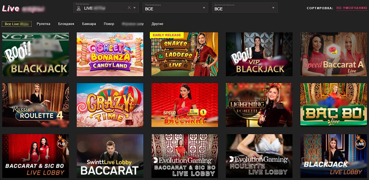The image size is (369, 180).
Task: Expand the Категории dropdown arrow
Action: [135, 7]
